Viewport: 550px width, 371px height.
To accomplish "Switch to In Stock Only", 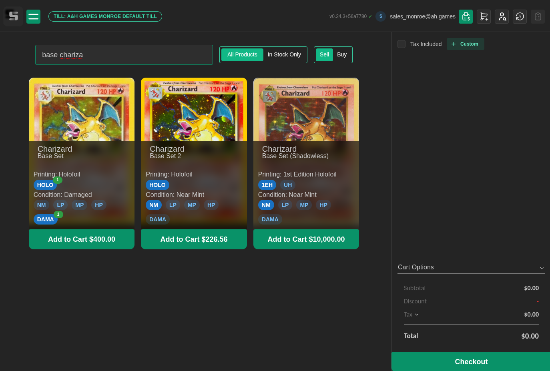I will click(284, 55).
